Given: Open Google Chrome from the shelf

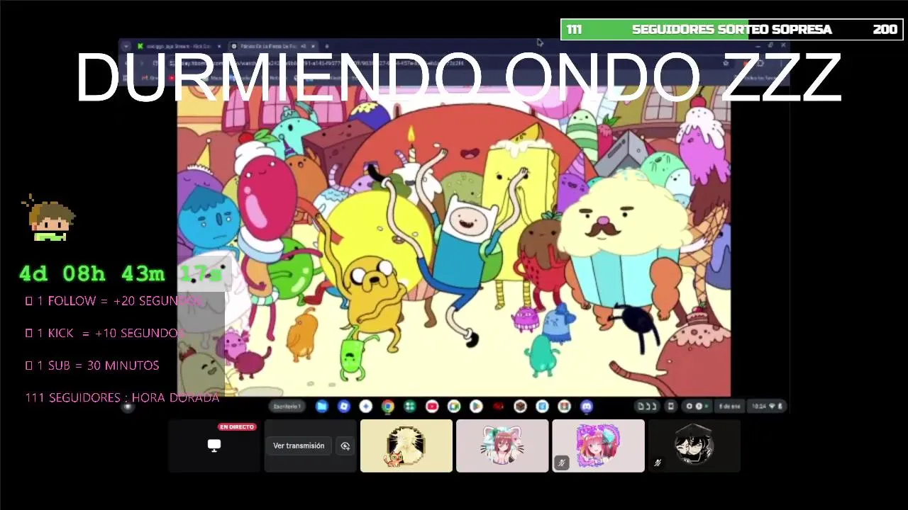Looking at the screenshot, I should point(387,406).
